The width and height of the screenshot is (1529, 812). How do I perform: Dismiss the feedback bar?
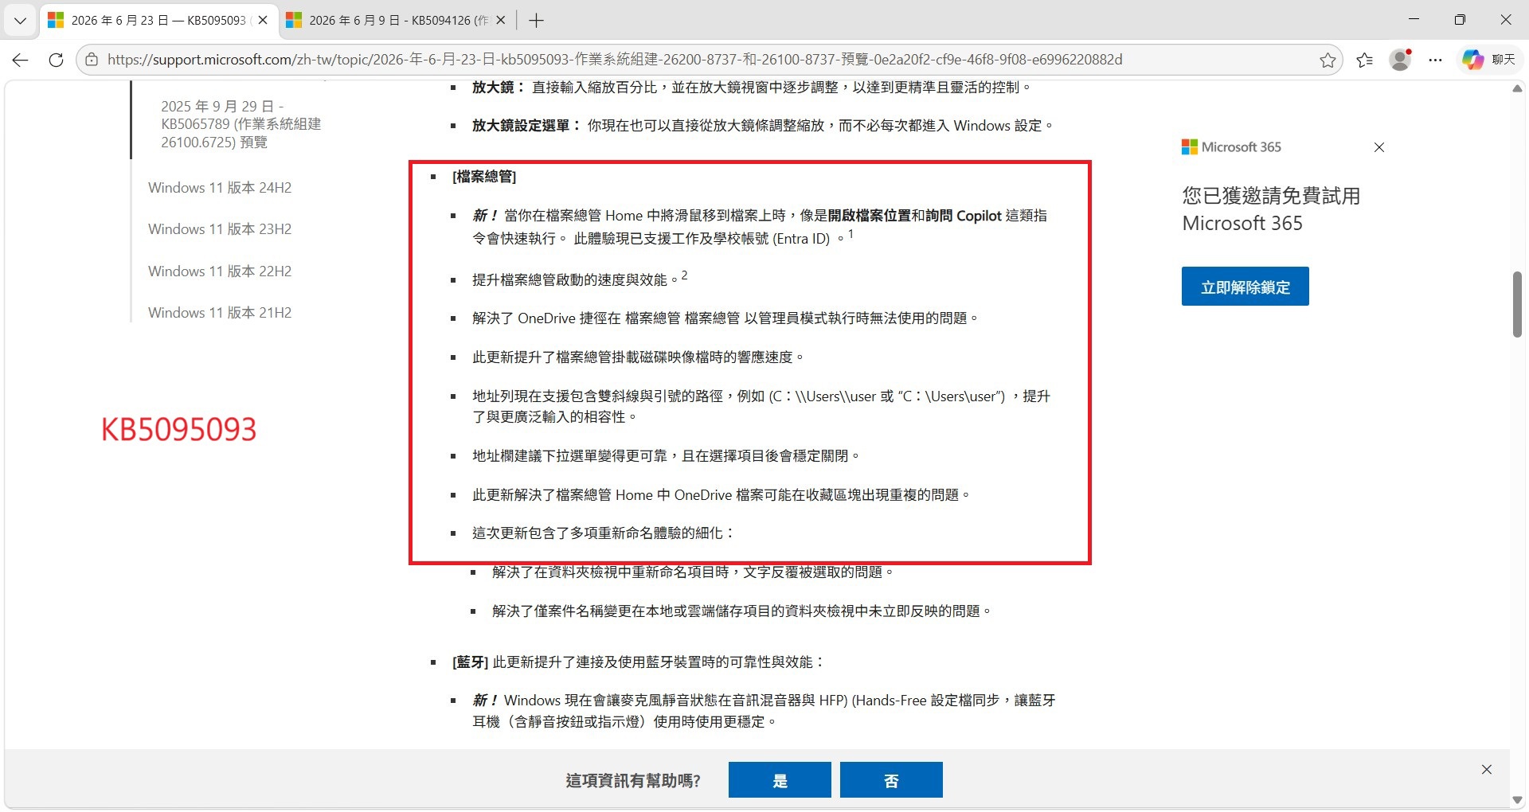point(1487,770)
